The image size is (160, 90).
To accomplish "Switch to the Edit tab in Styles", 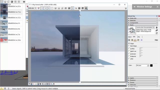I will pyautogui.click(x=134, y=37).
